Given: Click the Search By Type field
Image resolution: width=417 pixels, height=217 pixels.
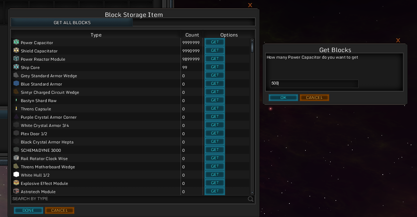Looking at the screenshot, I should (x=128, y=199).
